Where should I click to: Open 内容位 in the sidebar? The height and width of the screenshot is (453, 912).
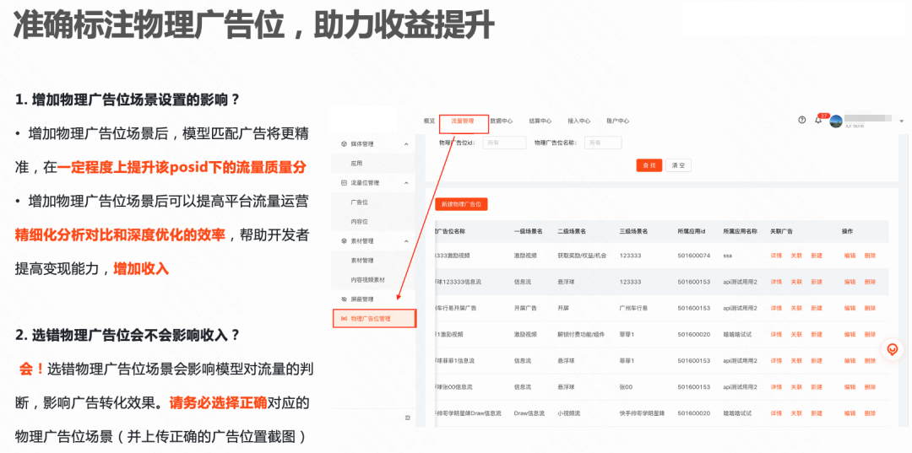pyautogui.click(x=360, y=222)
